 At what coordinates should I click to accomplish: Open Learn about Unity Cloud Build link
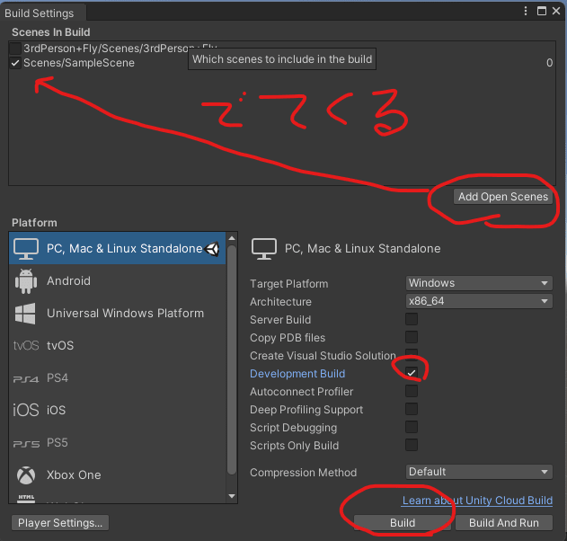click(477, 501)
